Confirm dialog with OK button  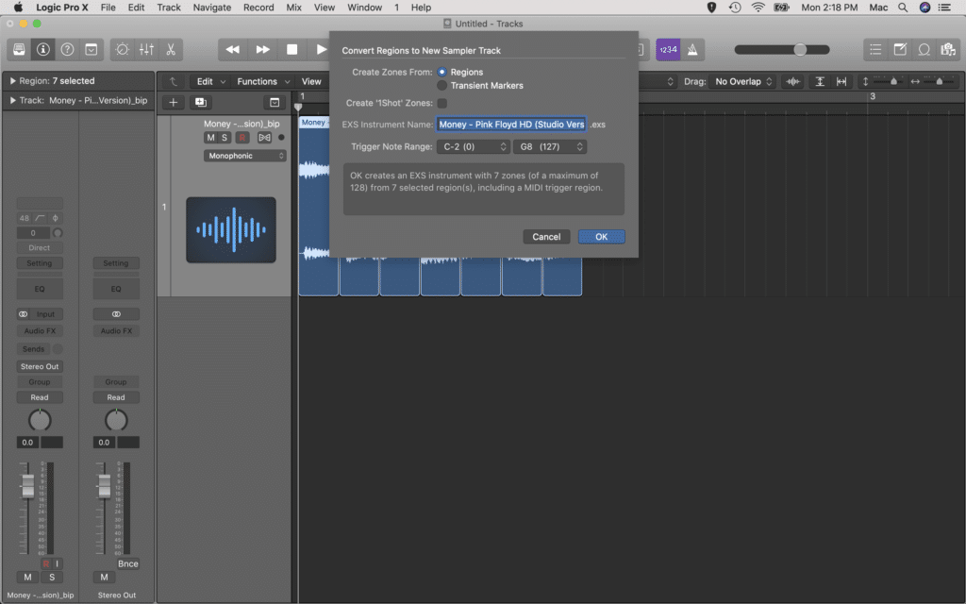(x=601, y=237)
